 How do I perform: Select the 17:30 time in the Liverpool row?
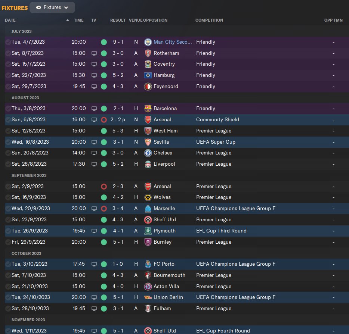[79, 164]
